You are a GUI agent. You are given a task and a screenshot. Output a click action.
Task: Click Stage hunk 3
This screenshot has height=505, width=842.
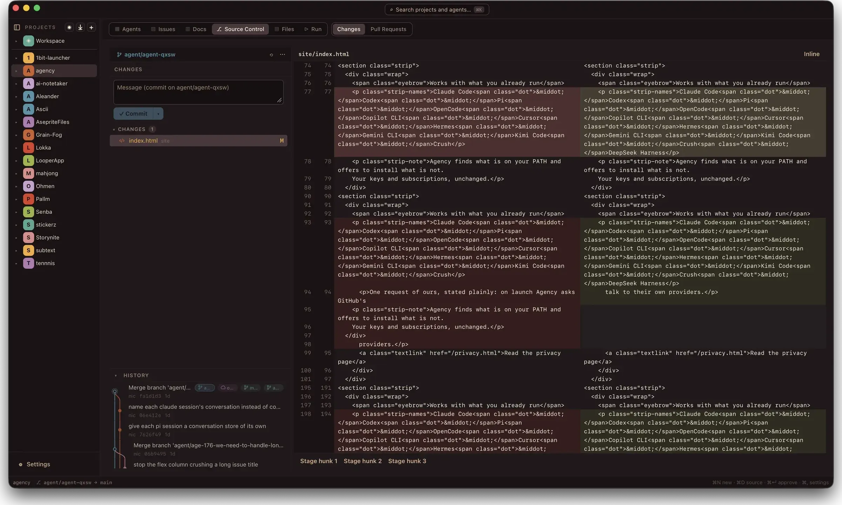[x=407, y=461]
